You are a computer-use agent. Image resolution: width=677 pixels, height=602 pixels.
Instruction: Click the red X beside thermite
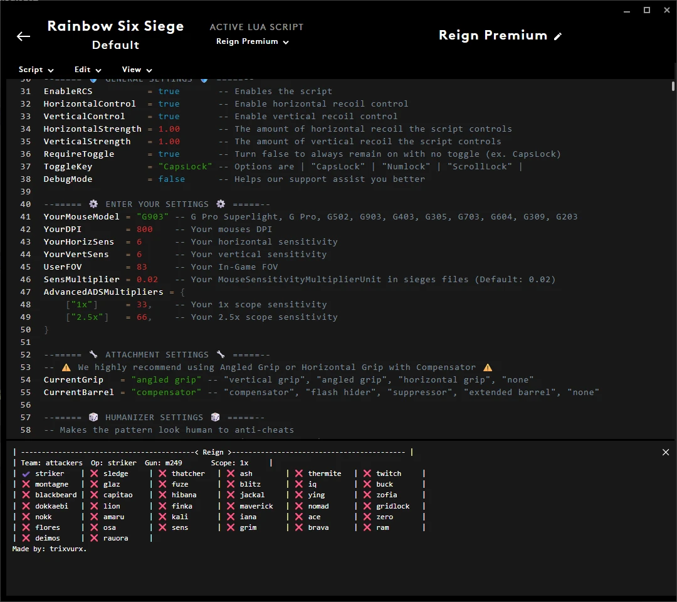tap(299, 473)
